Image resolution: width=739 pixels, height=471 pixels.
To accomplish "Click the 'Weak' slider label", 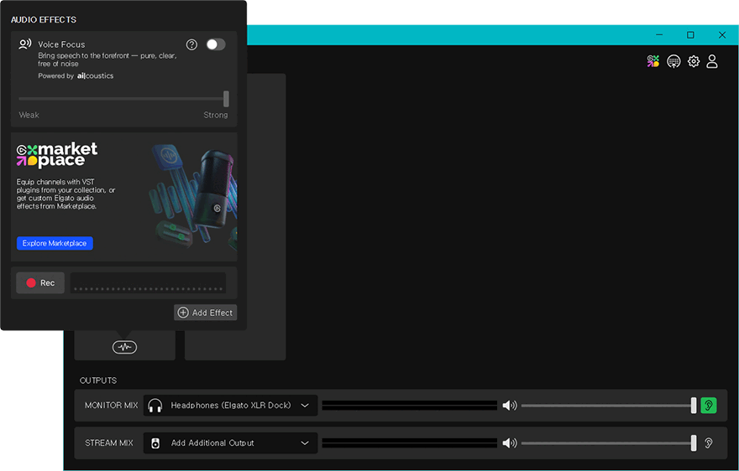I will 29,115.
